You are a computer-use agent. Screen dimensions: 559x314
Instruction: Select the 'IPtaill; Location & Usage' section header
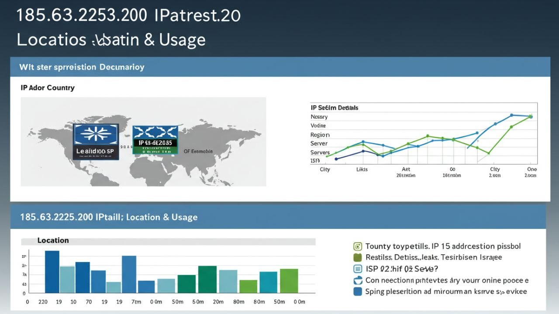point(109,217)
